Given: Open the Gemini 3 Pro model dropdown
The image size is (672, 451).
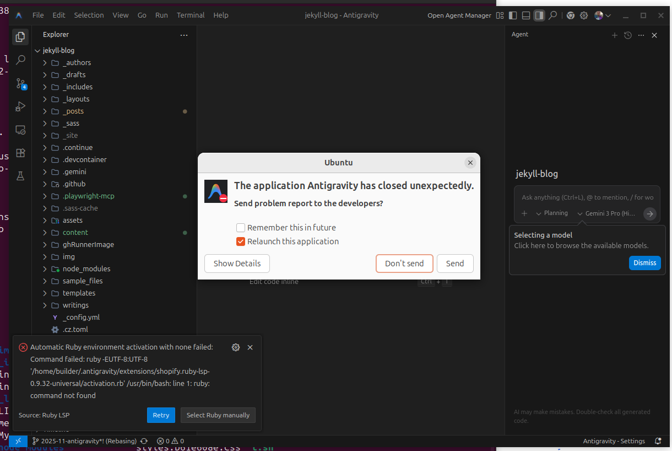Looking at the screenshot, I should 606,213.
